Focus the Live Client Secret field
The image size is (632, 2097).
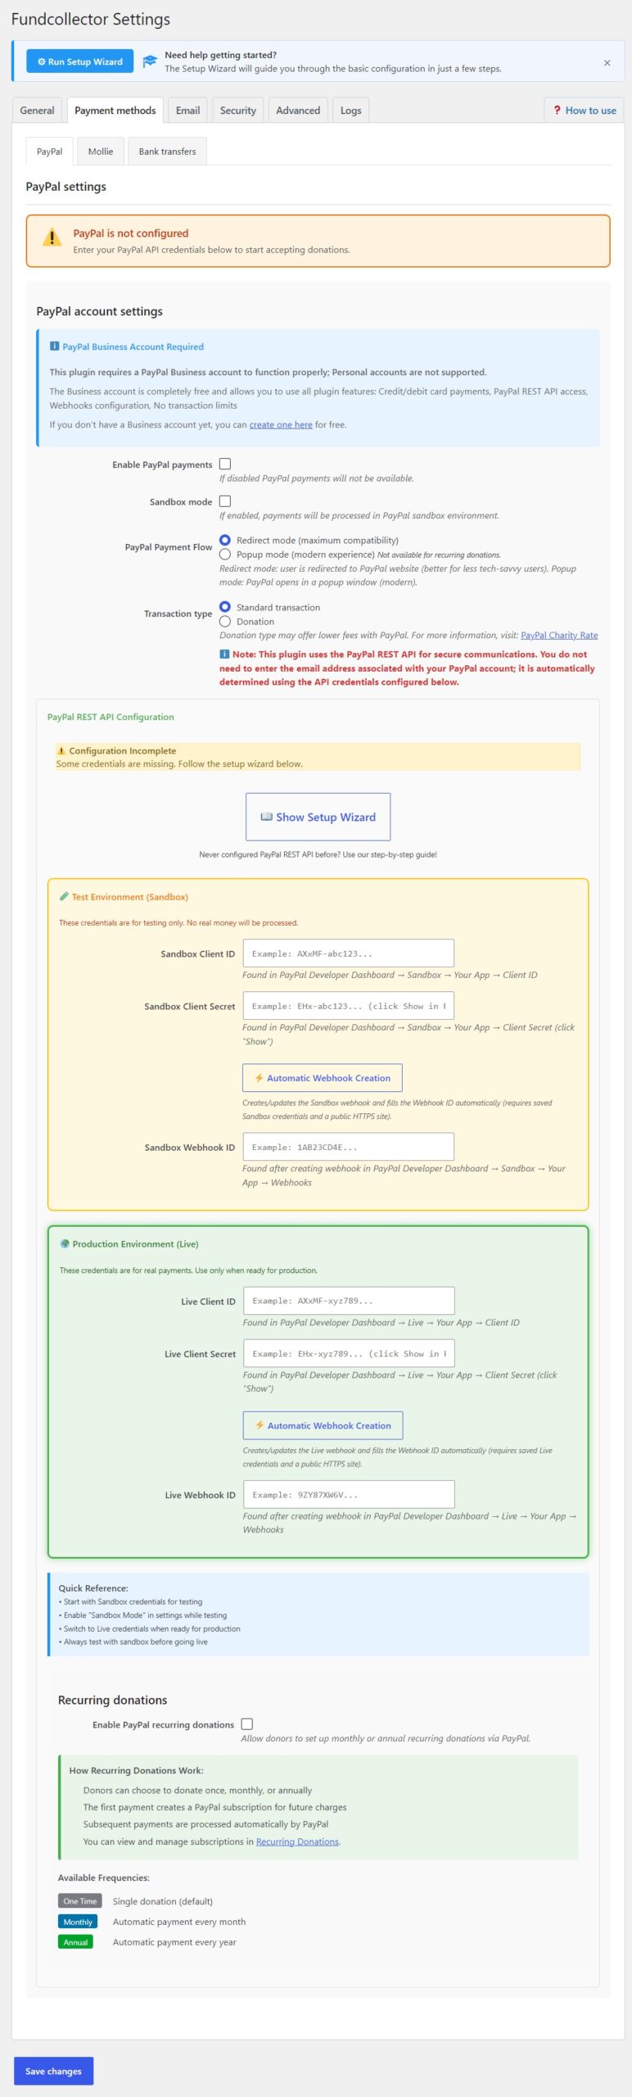coord(349,1353)
